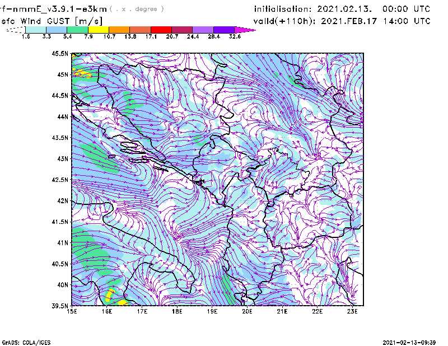Click the legend value 7.9
This screenshot has width=448, height=346.
[88, 36]
